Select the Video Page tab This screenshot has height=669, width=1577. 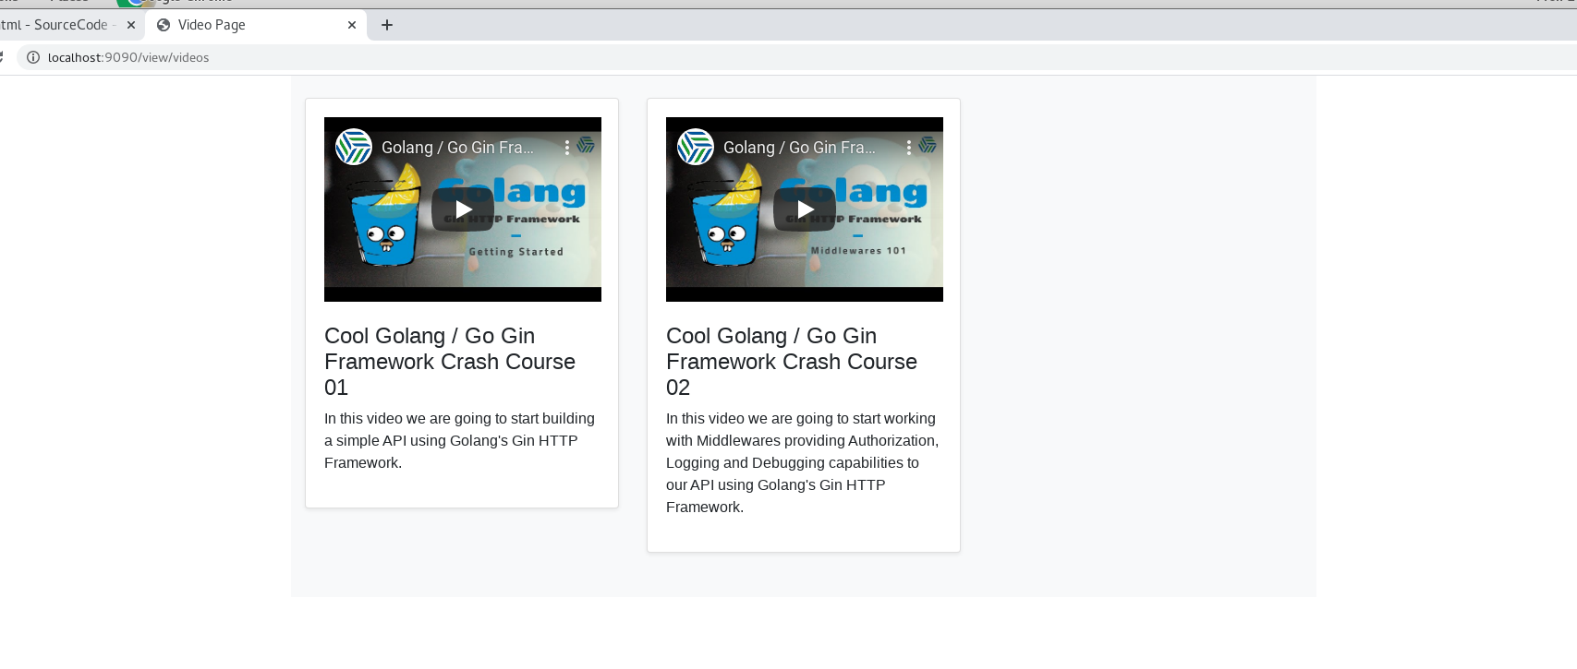[255, 25]
